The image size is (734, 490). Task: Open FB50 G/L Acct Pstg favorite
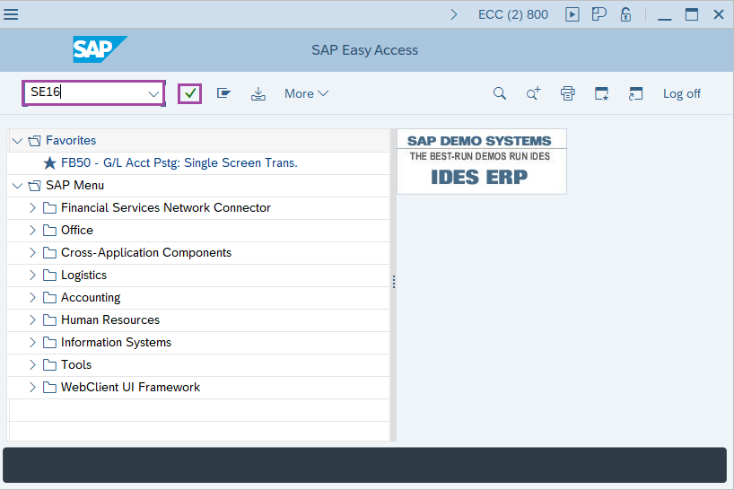[x=179, y=162]
